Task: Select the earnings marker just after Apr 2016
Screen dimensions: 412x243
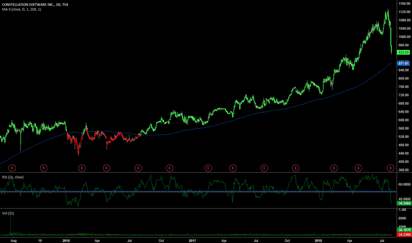Action: [x=107, y=168]
